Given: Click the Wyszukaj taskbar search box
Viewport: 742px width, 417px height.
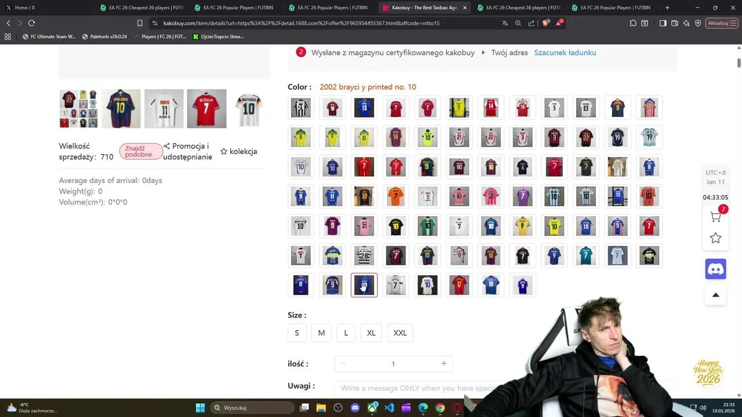Looking at the screenshot, I should (x=252, y=408).
